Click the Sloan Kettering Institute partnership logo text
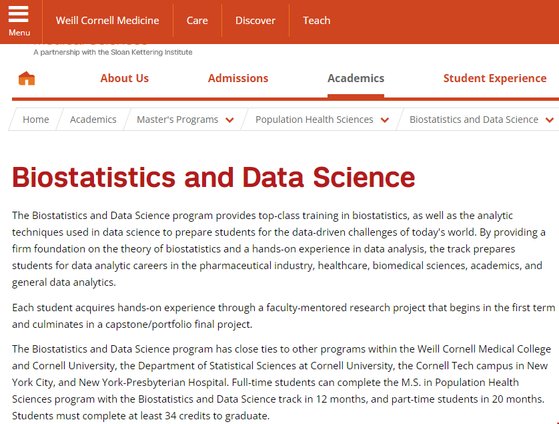Screen dimensions: 559x424 click(x=113, y=51)
